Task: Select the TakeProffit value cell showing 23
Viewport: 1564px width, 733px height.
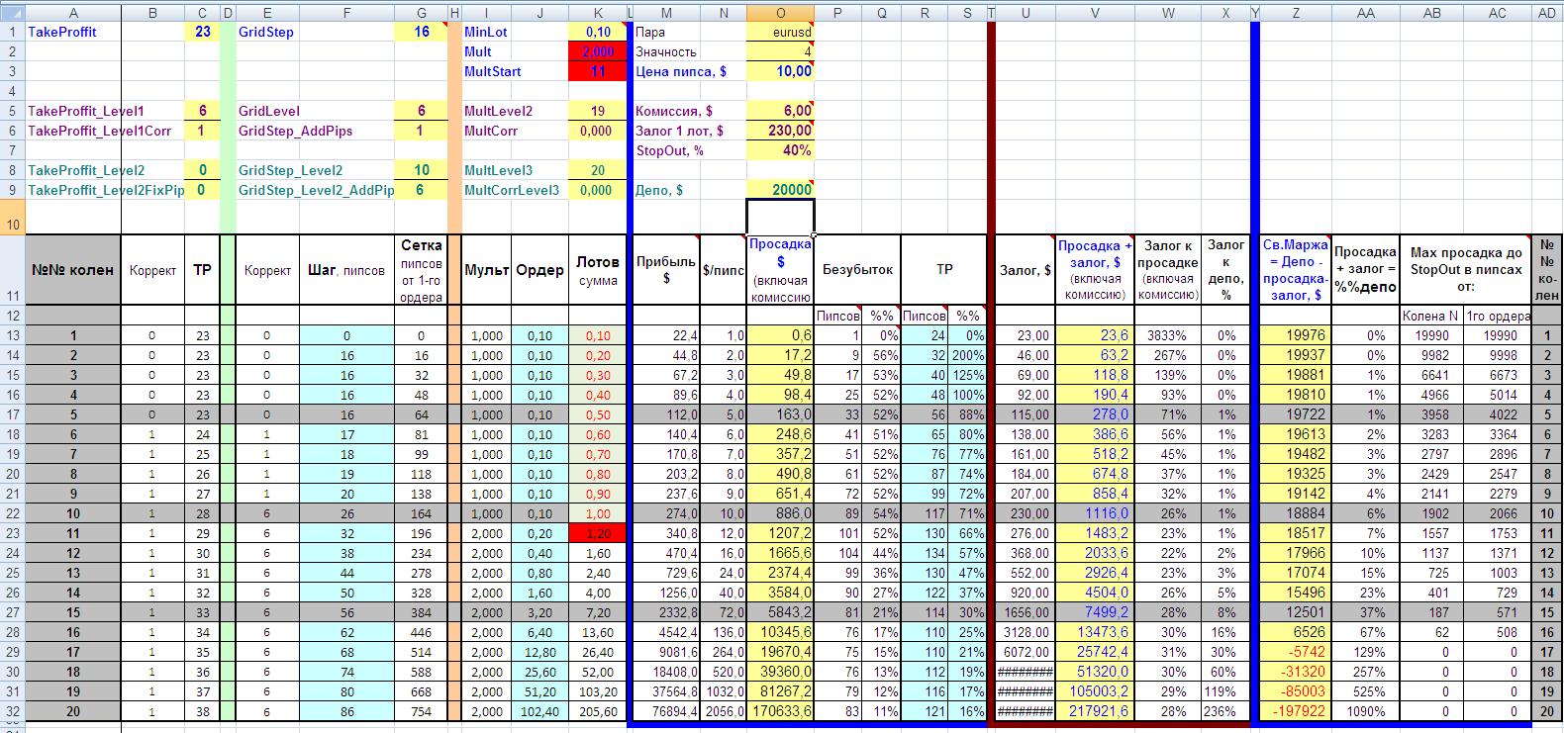Action: [202, 32]
